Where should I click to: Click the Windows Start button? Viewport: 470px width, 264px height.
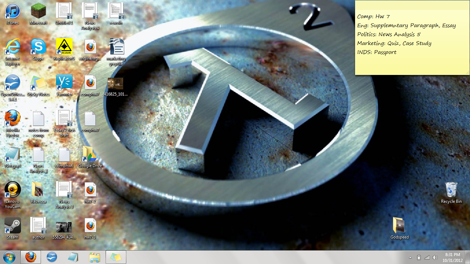[x=9, y=257]
